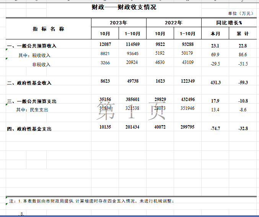Screen dimensions: 259x217
Task: Select the 2022年 header cell
Action: (x=174, y=23)
